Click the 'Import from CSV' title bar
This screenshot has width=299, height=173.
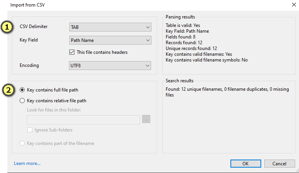pos(116,5)
